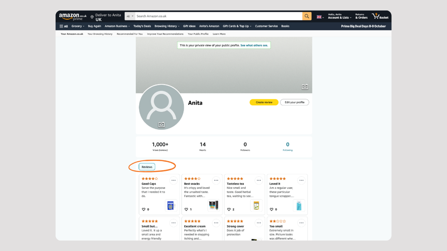This screenshot has height=251, width=447.
Task: Open Anita's Amazon in navigation bar
Action: pyautogui.click(x=209, y=26)
